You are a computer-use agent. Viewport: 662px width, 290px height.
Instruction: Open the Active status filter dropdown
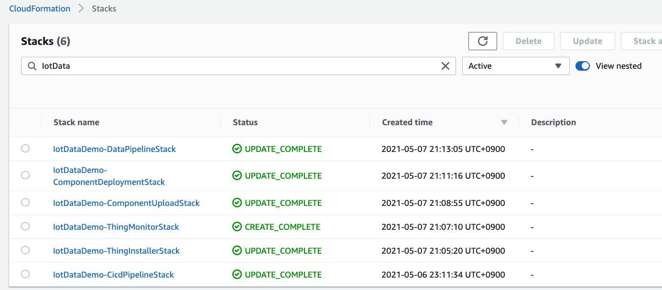pyautogui.click(x=516, y=66)
